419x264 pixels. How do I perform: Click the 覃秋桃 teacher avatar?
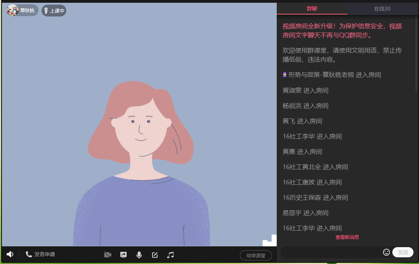(x=13, y=11)
